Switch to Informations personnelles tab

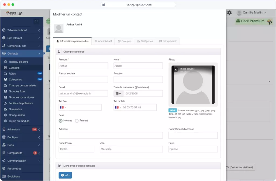[72, 41]
